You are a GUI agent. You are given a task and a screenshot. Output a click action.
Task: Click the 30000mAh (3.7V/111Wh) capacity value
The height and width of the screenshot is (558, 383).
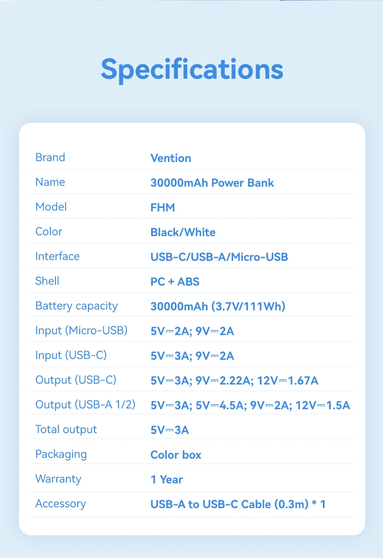click(218, 307)
